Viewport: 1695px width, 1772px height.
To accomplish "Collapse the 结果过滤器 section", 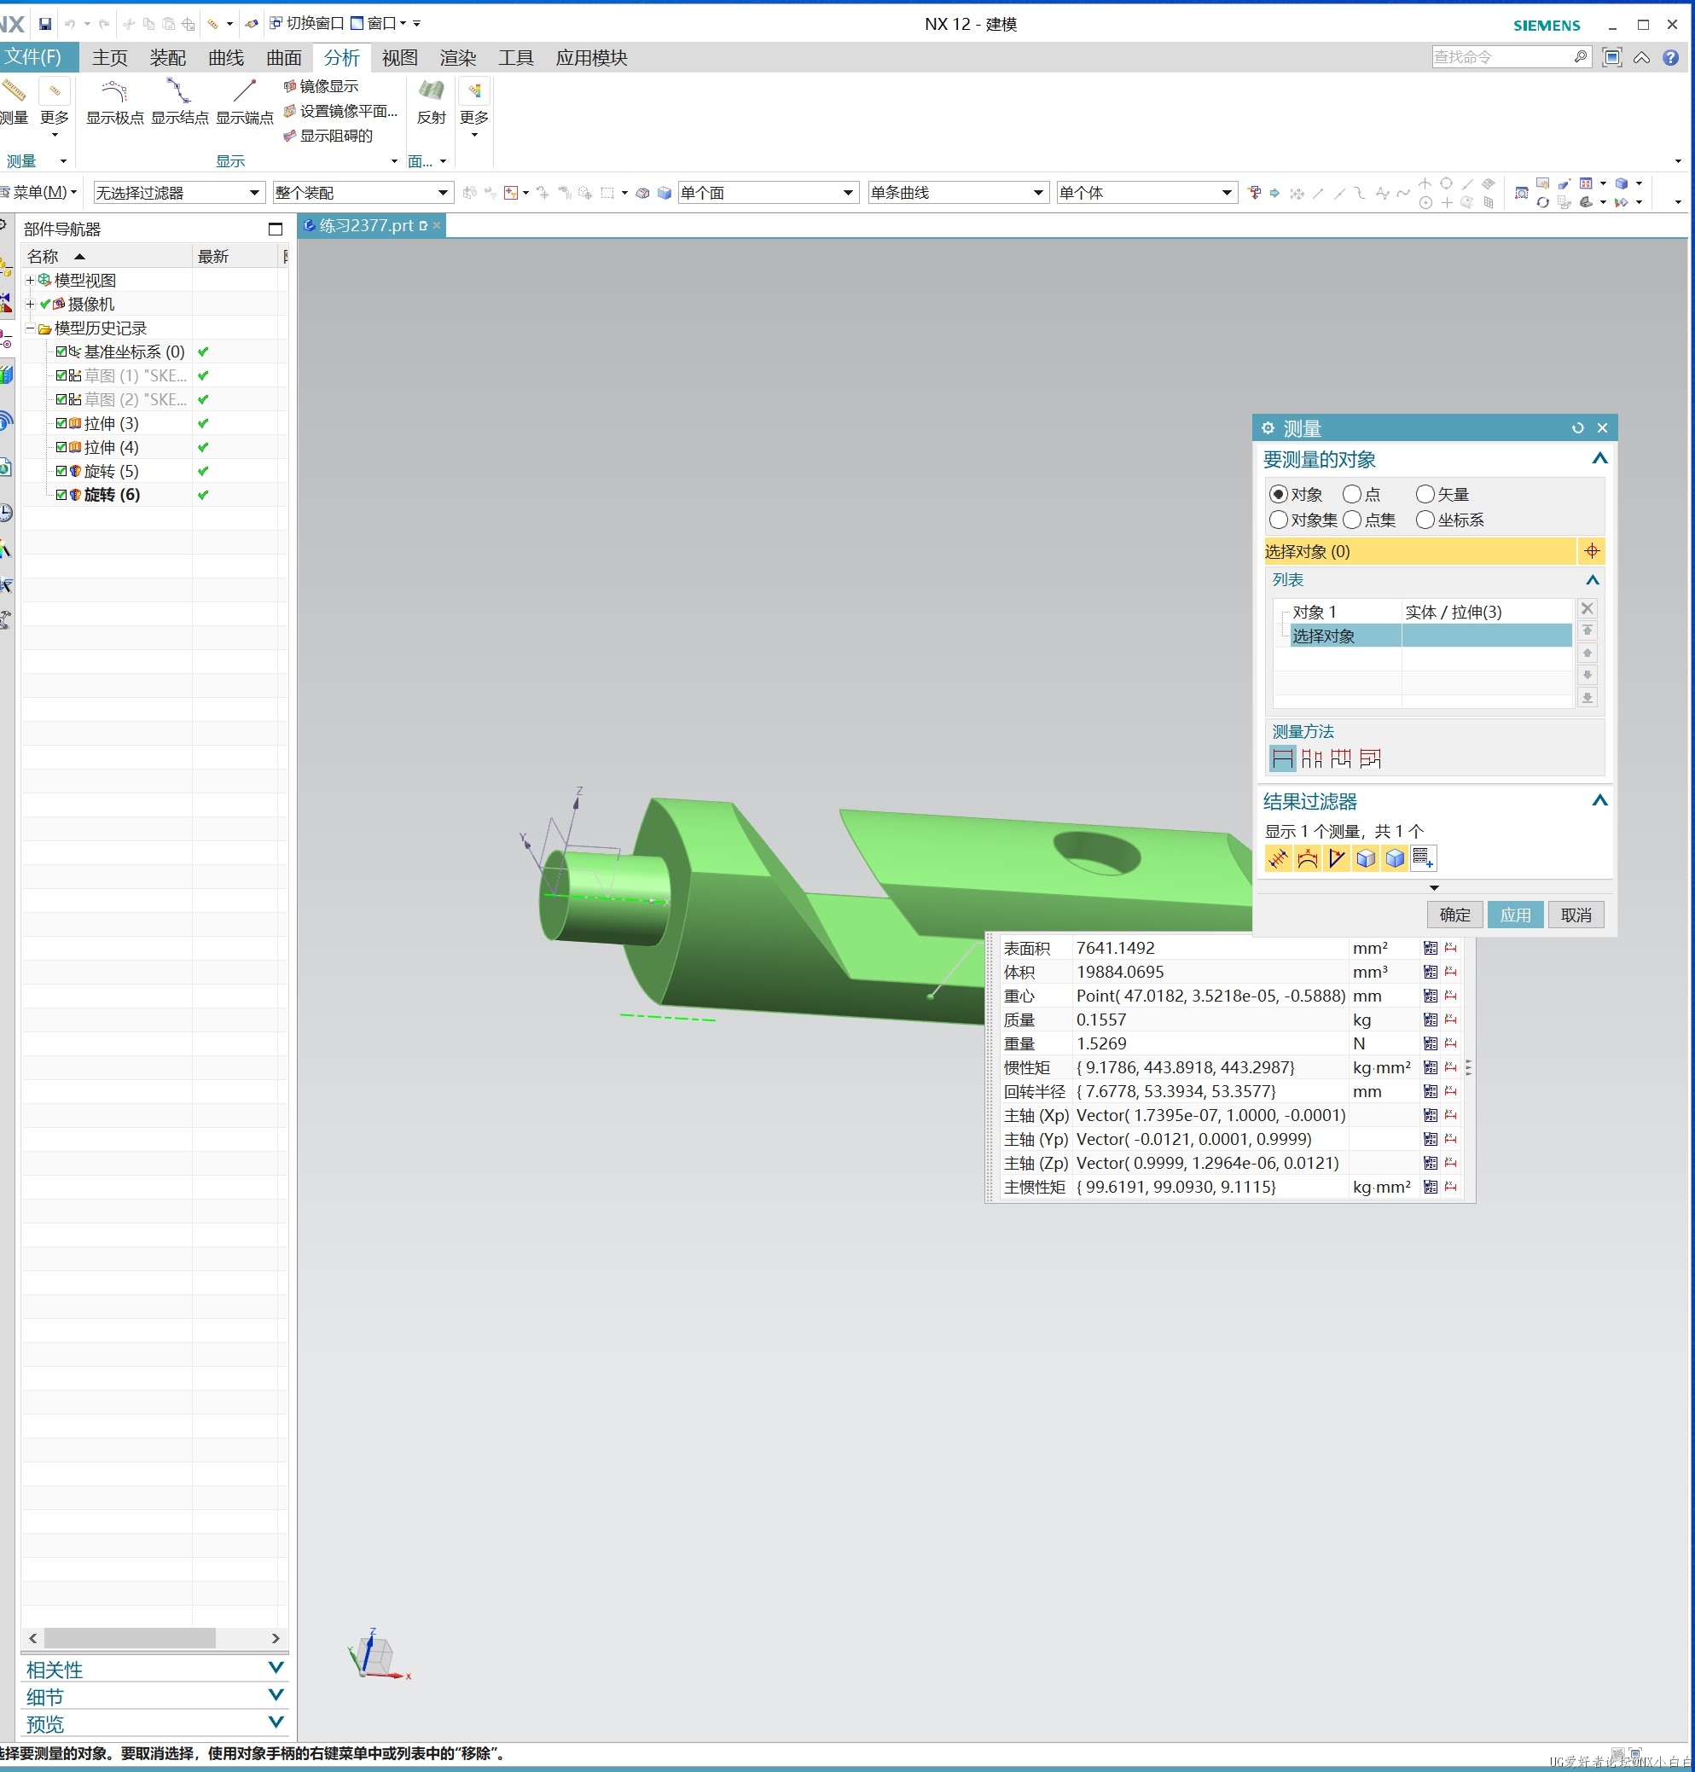I will point(1599,800).
